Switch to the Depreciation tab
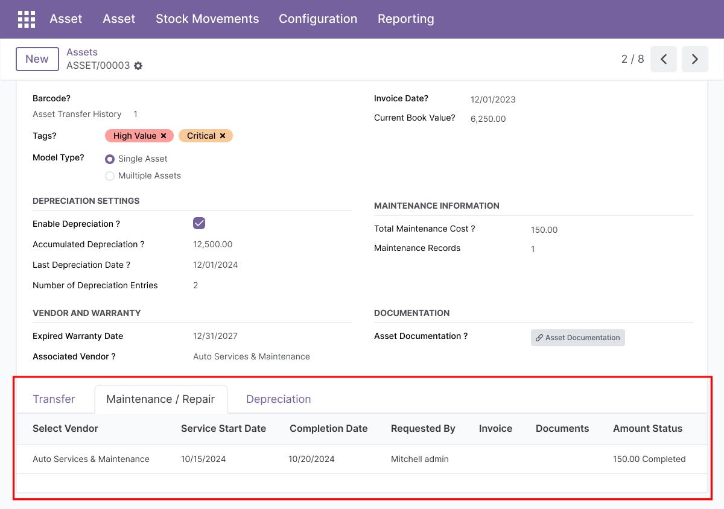Screen dimensions: 724x509 tap(279, 399)
